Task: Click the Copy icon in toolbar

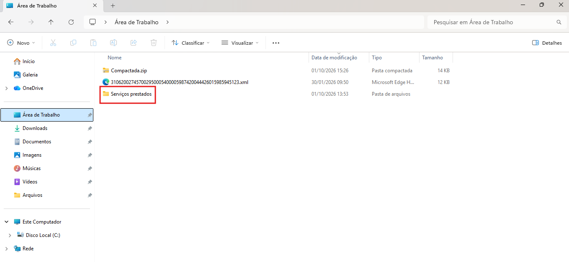Action: click(73, 43)
